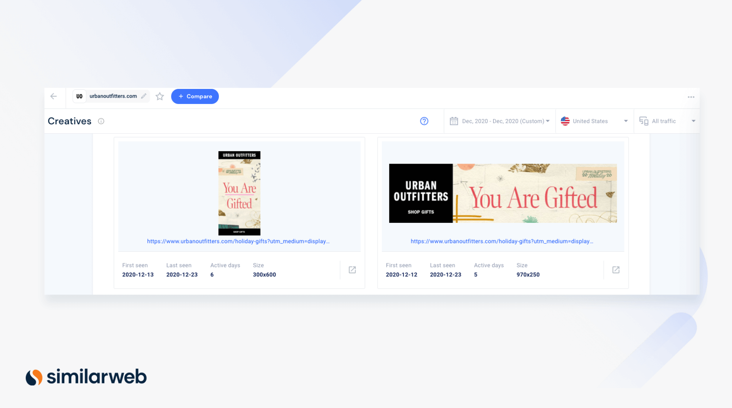Click the vertical You Are Gifted ad thumbnail

coord(239,193)
